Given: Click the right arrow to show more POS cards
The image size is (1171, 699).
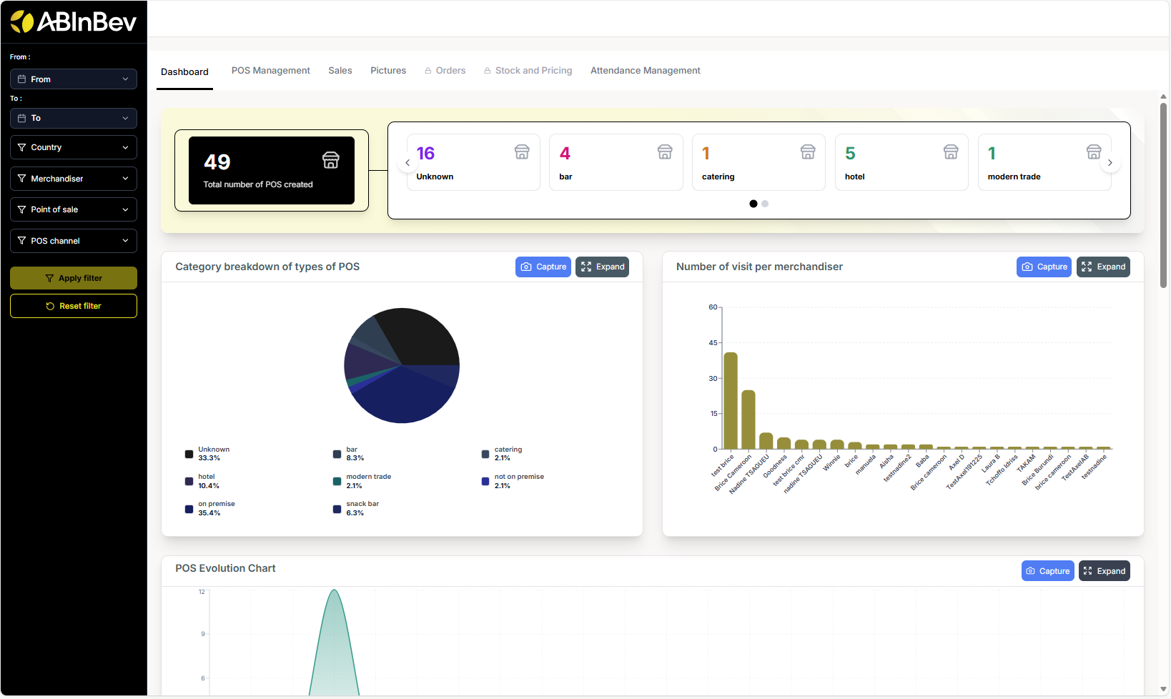Looking at the screenshot, I should click(1110, 162).
